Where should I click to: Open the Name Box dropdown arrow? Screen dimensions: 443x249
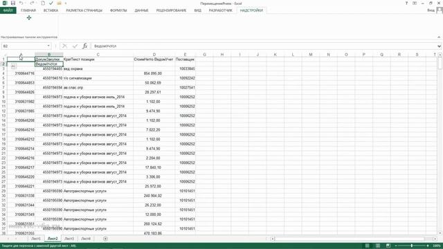tap(48, 46)
